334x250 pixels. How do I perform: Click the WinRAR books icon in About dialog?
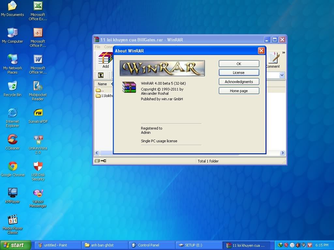coord(129,87)
